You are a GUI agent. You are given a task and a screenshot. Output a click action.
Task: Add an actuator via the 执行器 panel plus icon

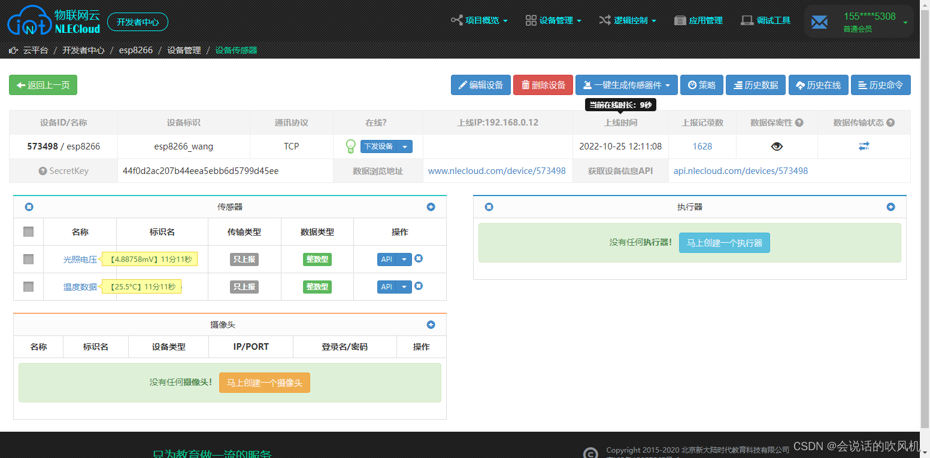(x=890, y=207)
